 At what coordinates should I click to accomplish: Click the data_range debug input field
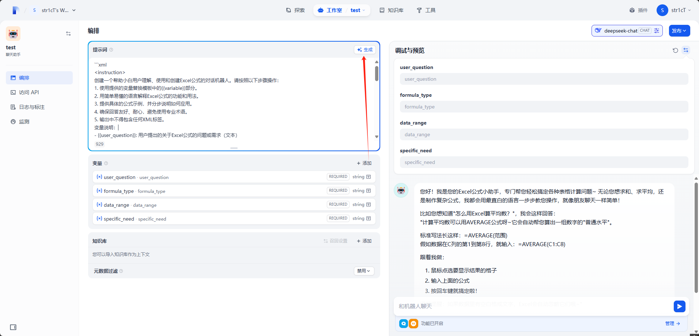pyautogui.click(x=544, y=134)
